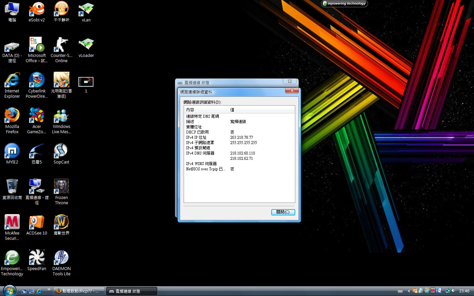Click the taskbar clock showing 23:46

point(464,291)
